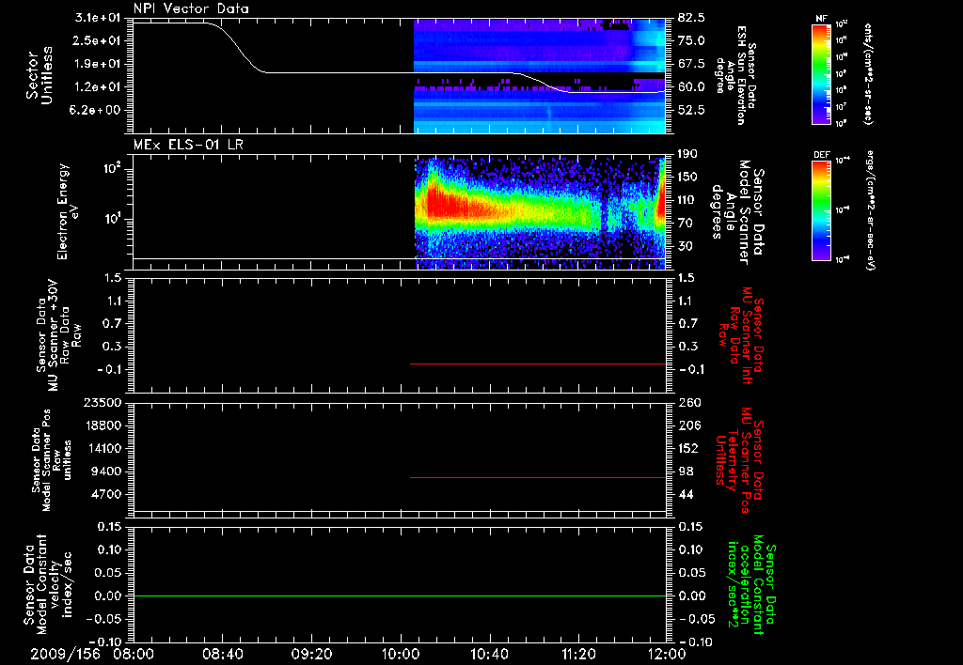
Task: Click the DEF label above the color bar
Action: click(821, 155)
